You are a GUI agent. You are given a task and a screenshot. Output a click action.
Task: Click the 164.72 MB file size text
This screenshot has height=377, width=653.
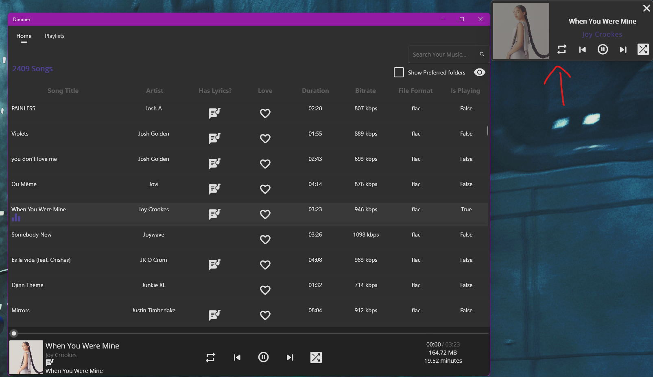[443, 353]
